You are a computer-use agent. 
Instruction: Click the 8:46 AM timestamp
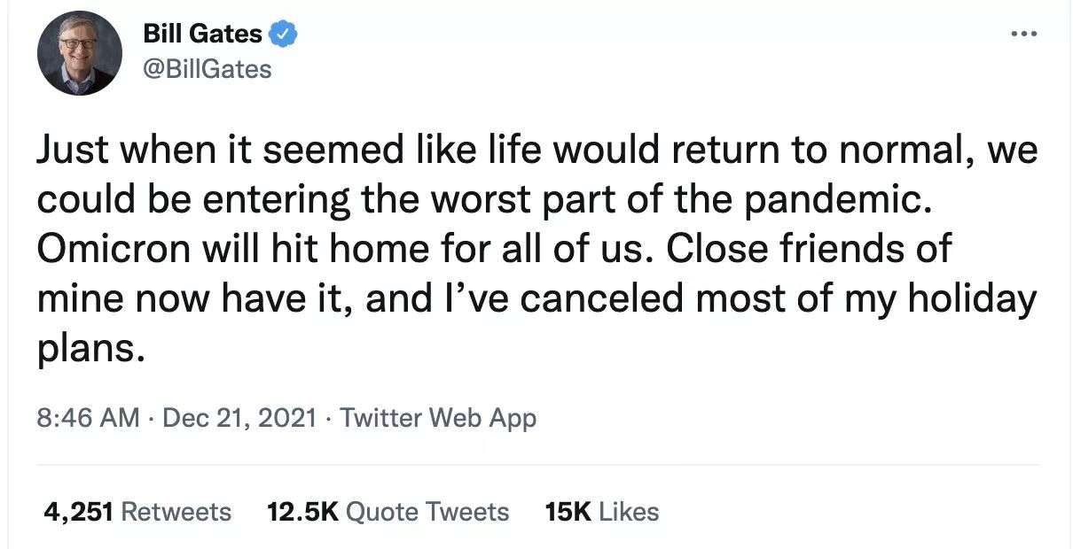pos(88,417)
